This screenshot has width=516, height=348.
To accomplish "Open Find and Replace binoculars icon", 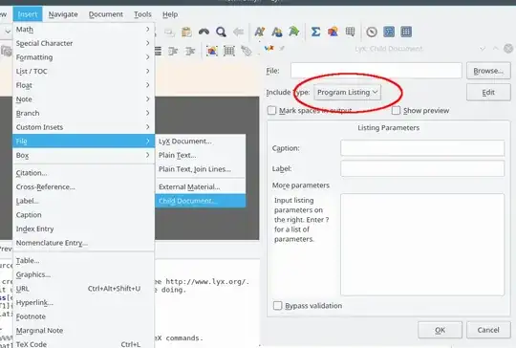I will (x=204, y=32).
